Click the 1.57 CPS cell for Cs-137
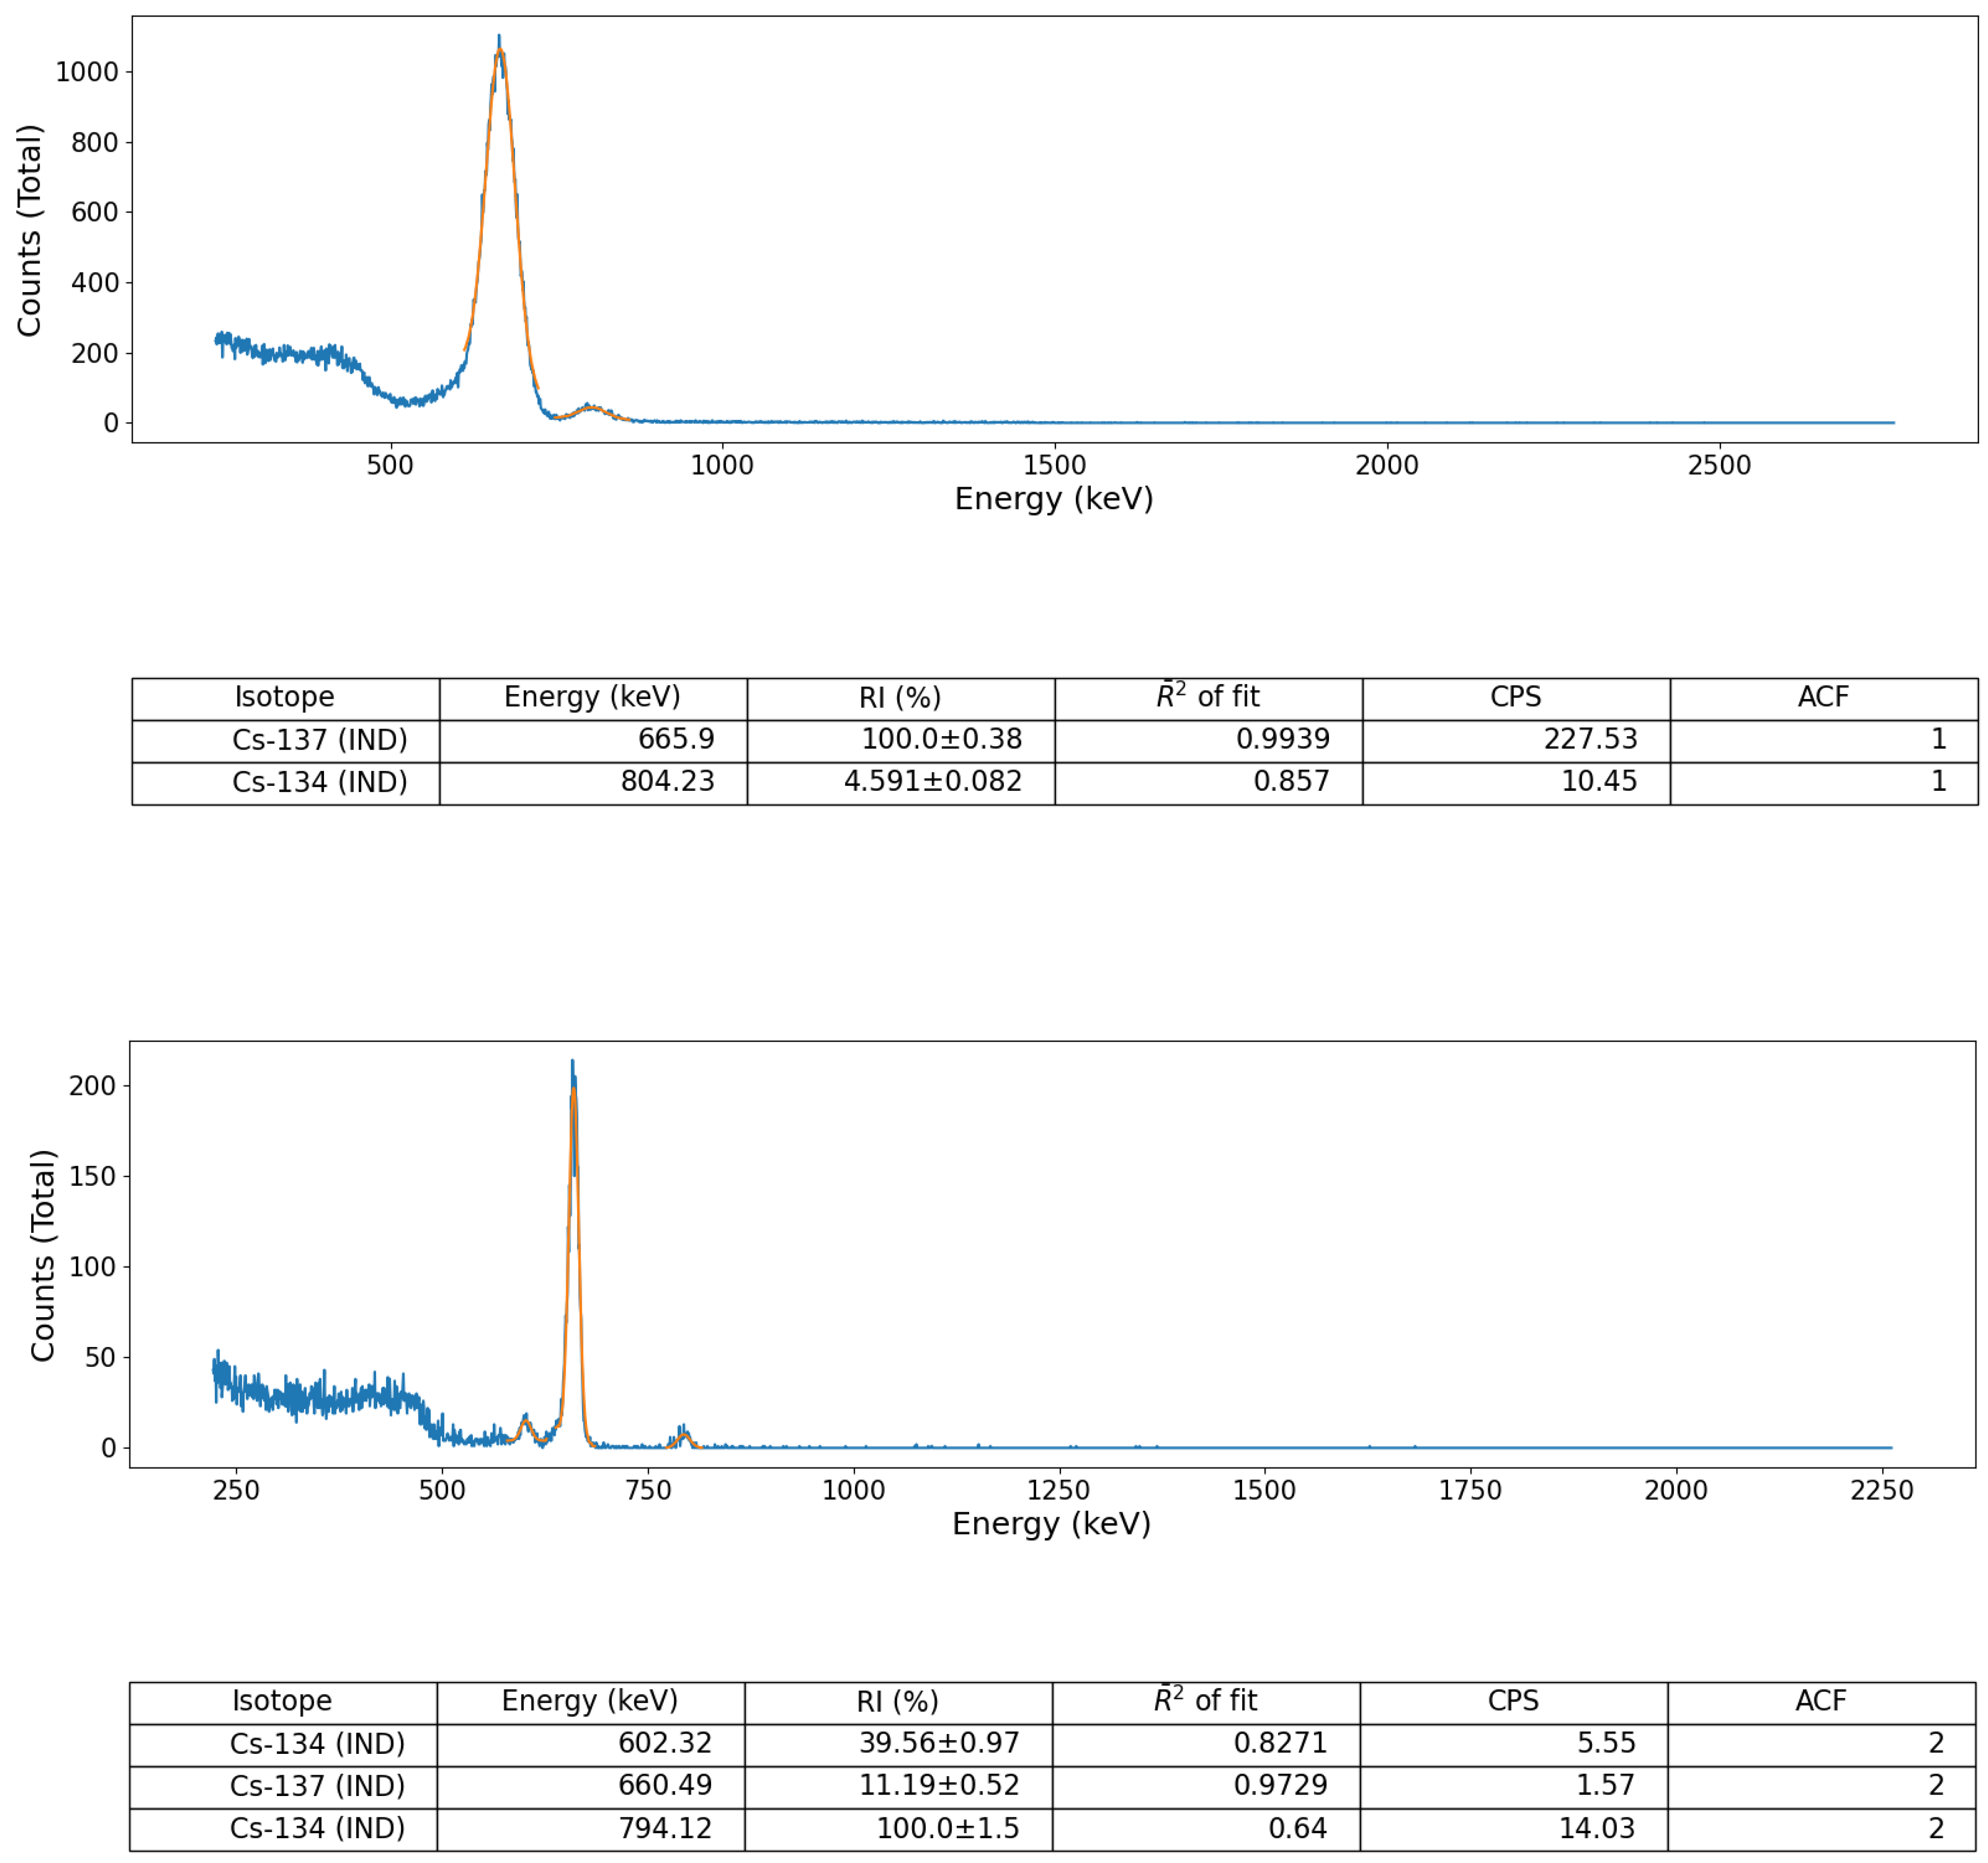The height and width of the screenshot is (1863, 1988). tap(1605, 1785)
